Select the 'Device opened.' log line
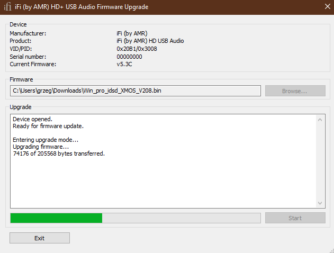Viewport: 334px width, 253px height. coord(32,119)
